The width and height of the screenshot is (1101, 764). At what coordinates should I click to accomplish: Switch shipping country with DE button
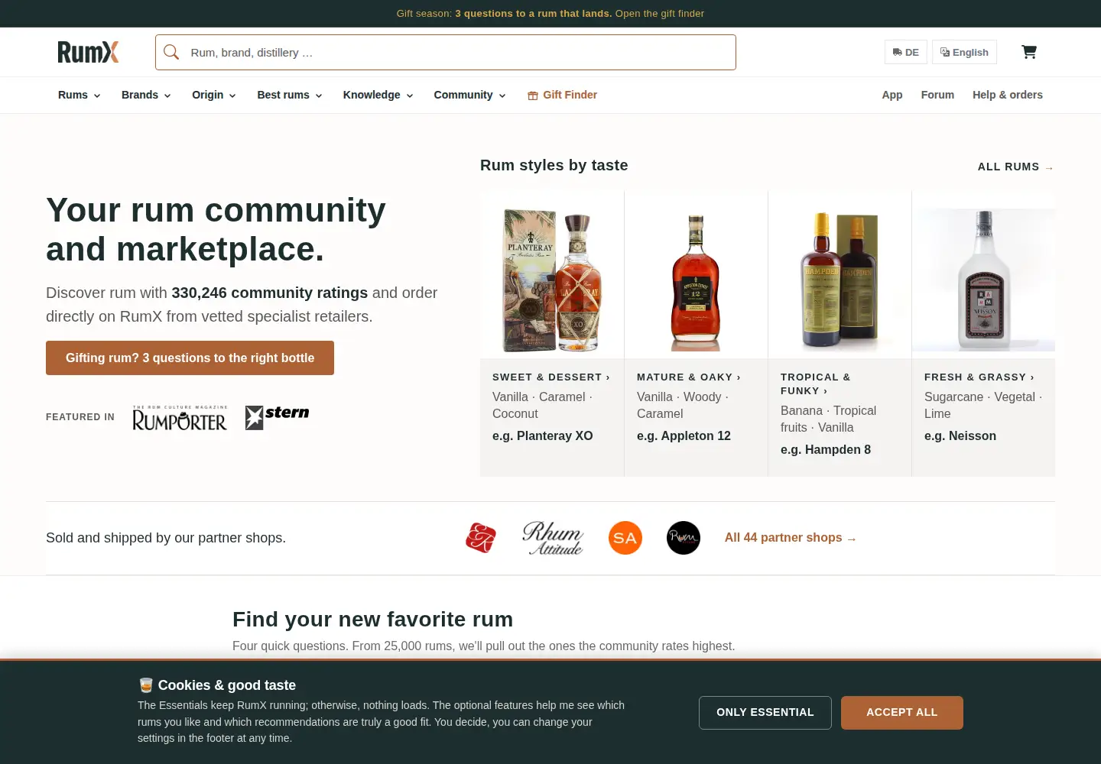tap(906, 52)
